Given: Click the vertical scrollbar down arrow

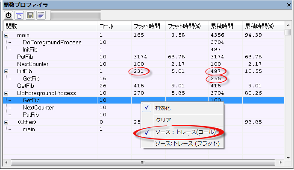Looking at the screenshot, I should [288, 158].
